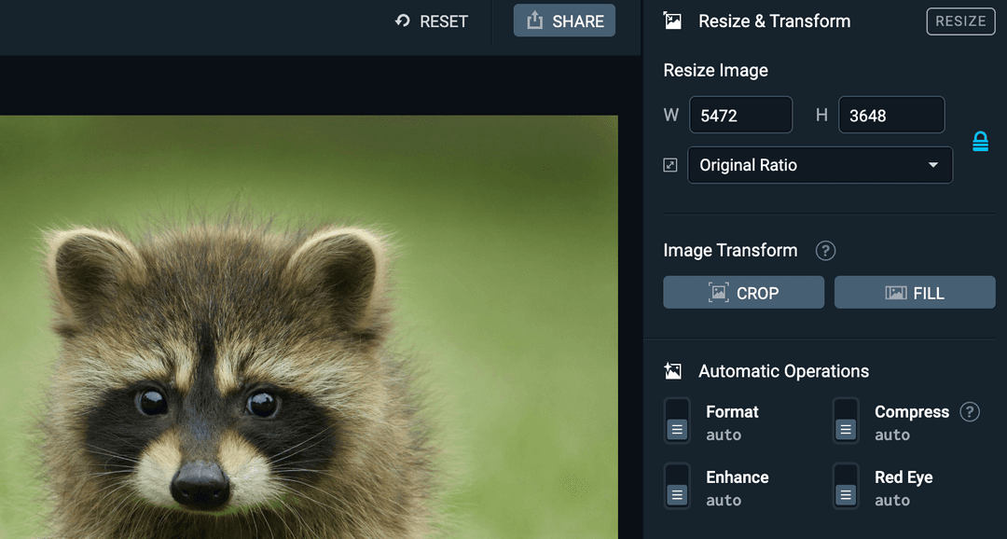Click the "Enhance" label
1007x539 pixels.
[738, 477]
